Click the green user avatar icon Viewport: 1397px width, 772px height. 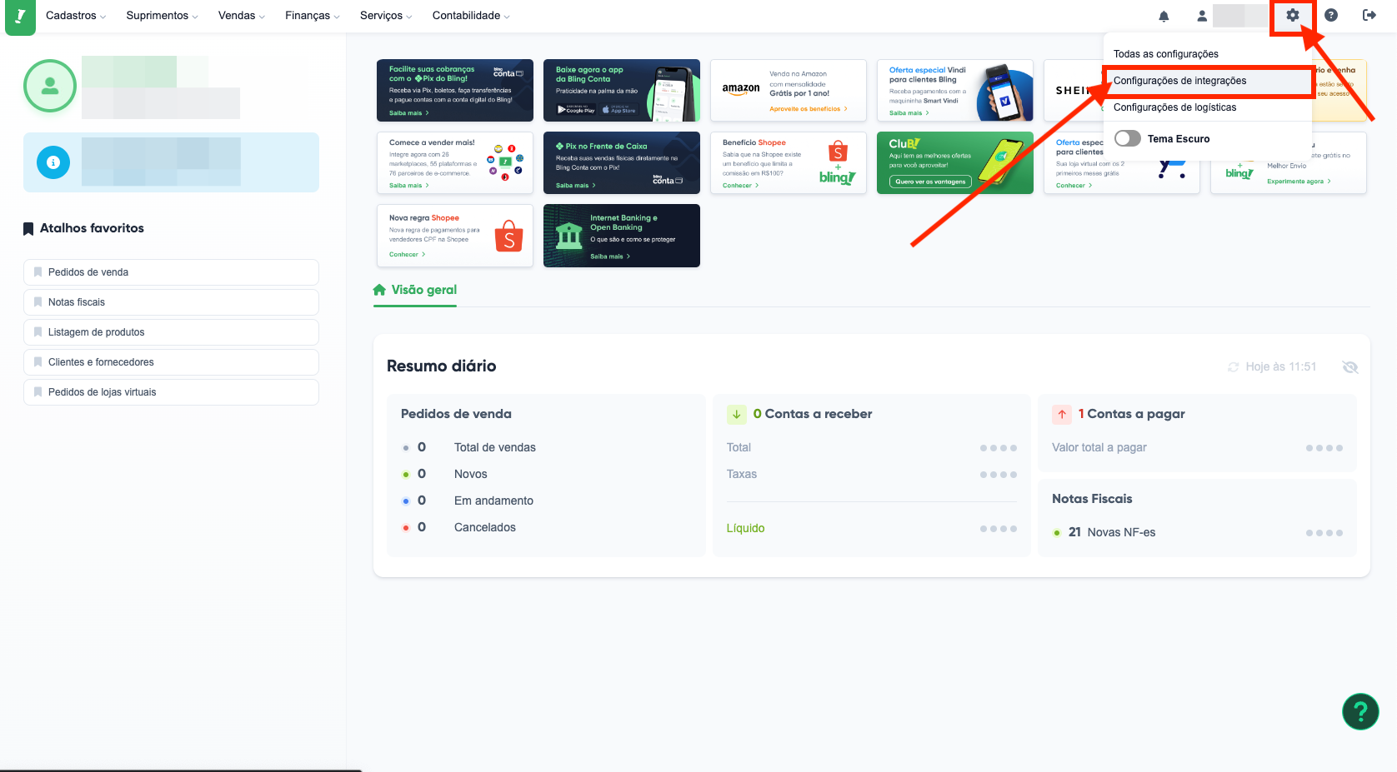(x=50, y=86)
